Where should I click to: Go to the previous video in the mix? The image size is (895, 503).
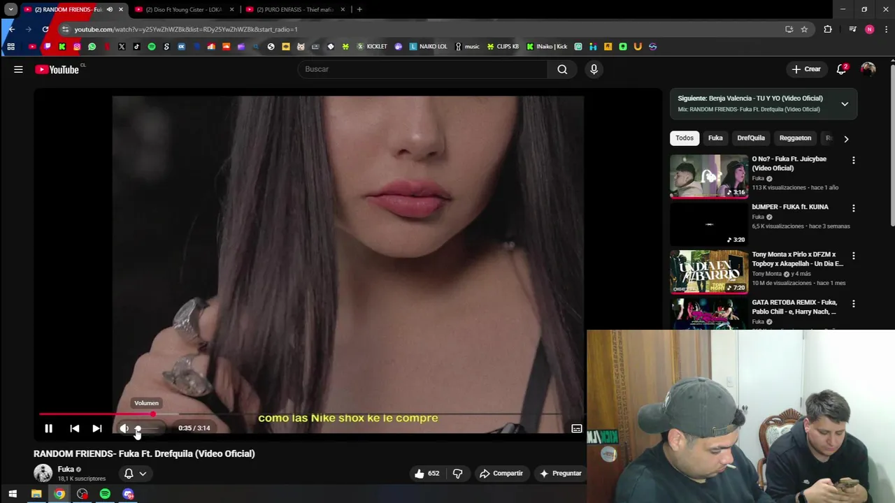75,428
